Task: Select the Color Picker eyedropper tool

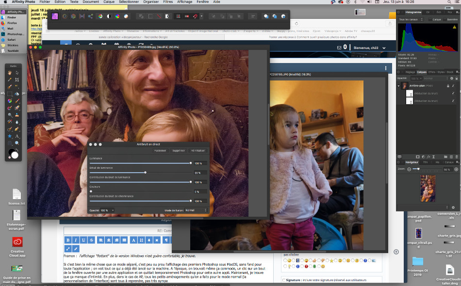Action: (10, 79)
